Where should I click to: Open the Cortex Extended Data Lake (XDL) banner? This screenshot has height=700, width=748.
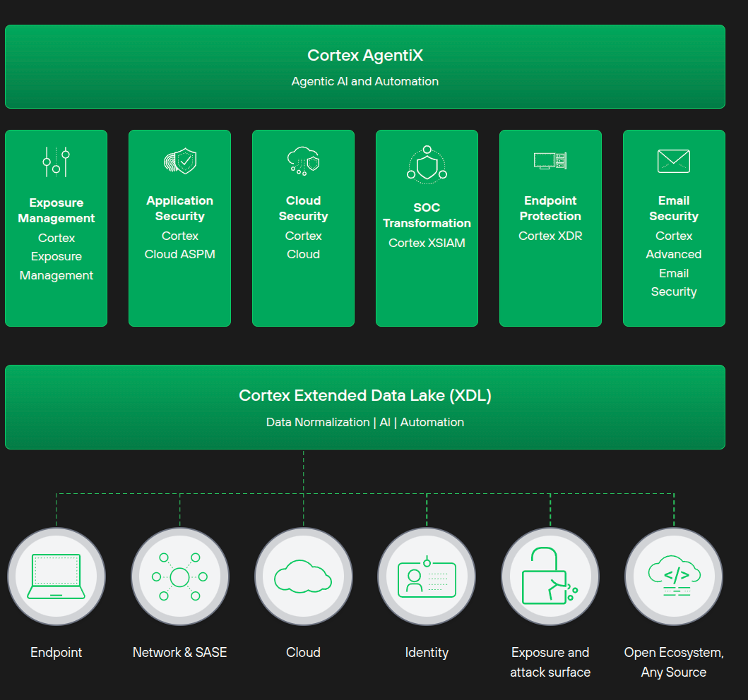click(x=365, y=407)
